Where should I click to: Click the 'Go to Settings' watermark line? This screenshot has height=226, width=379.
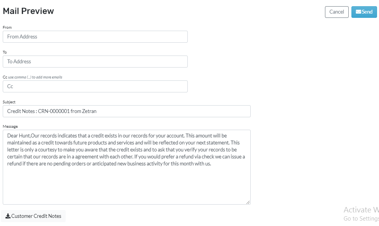361,219
